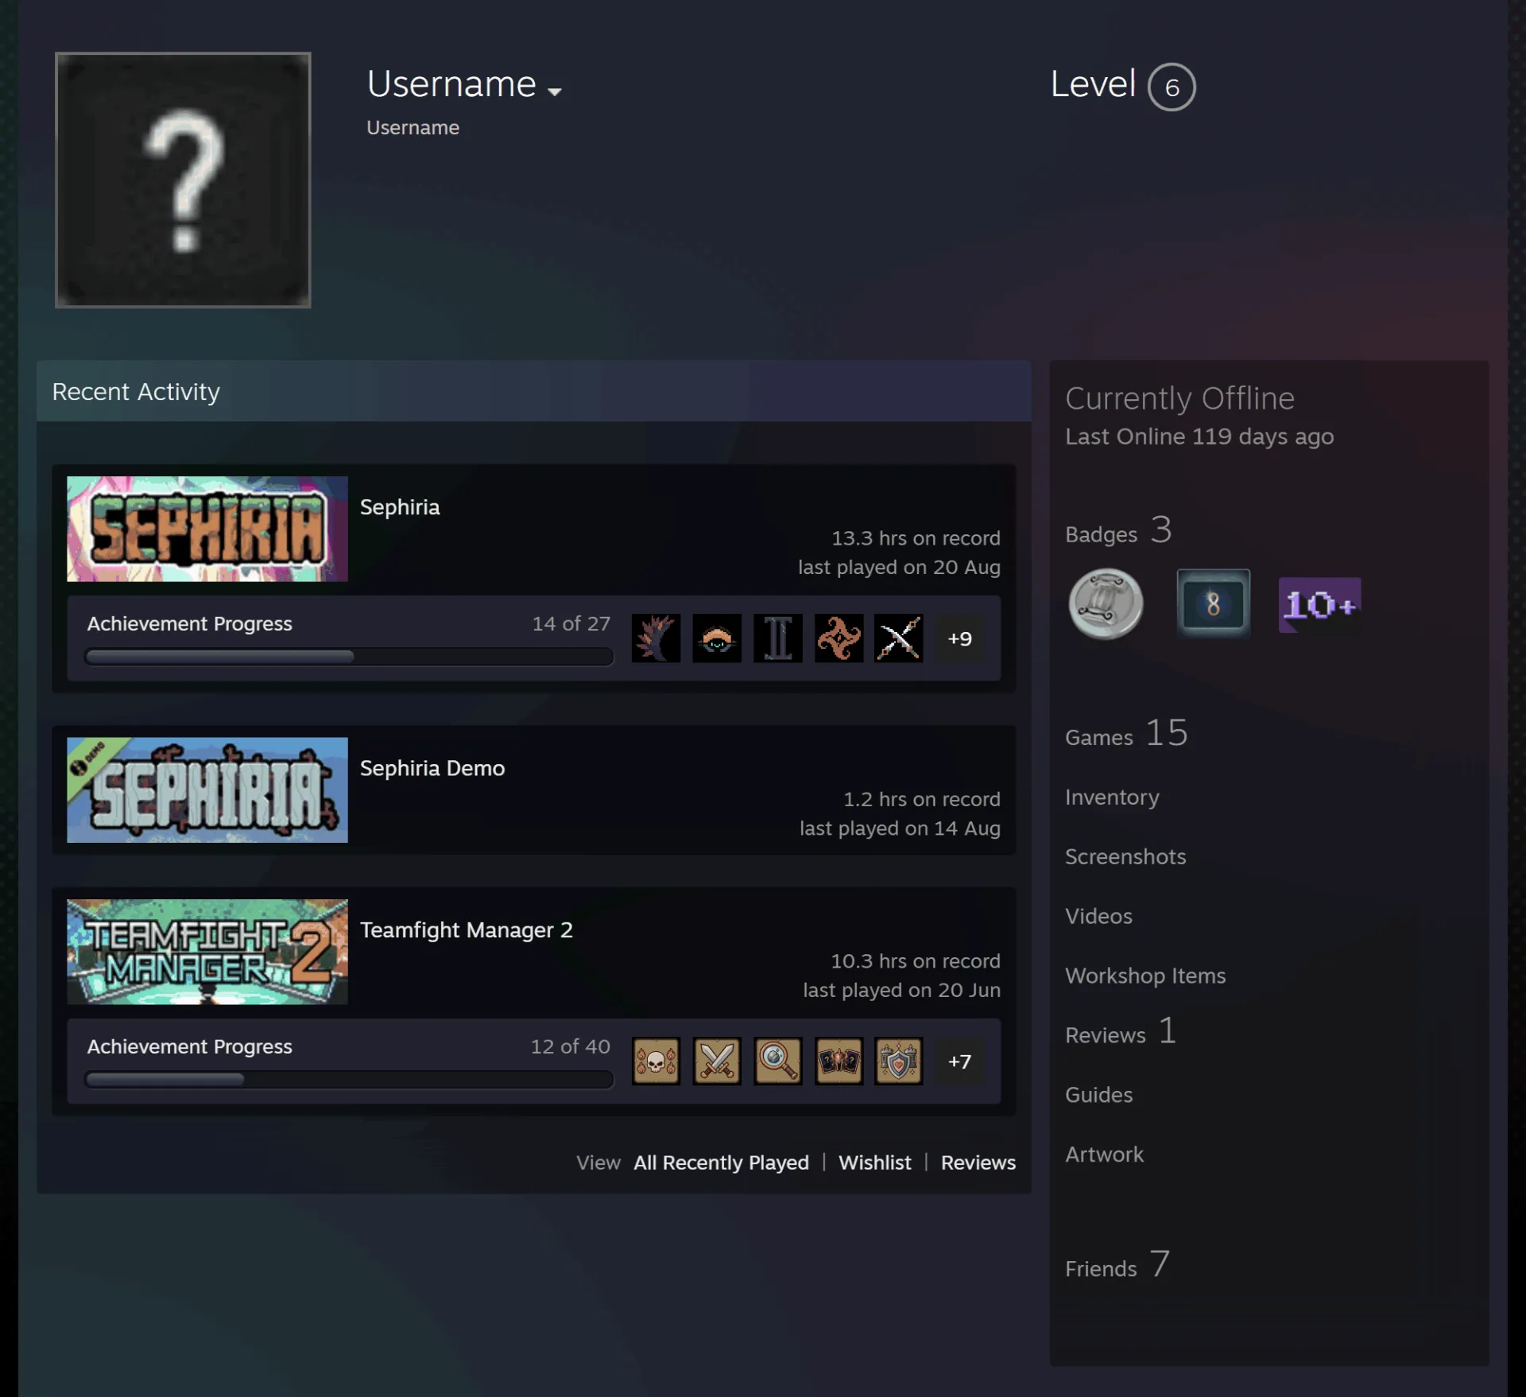This screenshot has width=1526, height=1397.
Task: Select Sephiria's thorny claw achievement icon
Action: click(656, 638)
